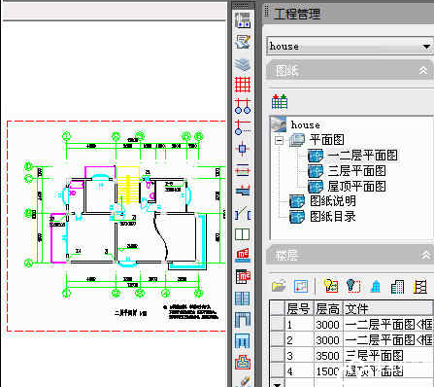Click the 层高 column header
This screenshot has height=387, width=434.
coord(328,309)
